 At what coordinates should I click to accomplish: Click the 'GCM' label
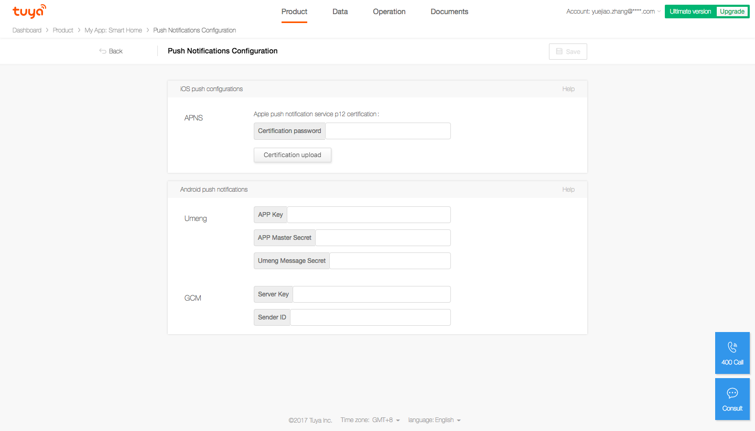click(x=193, y=298)
